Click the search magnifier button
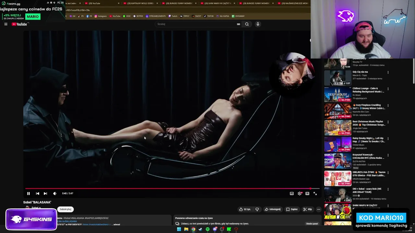The width and height of the screenshot is (415, 233). pyautogui.click(x=247, y=24)
